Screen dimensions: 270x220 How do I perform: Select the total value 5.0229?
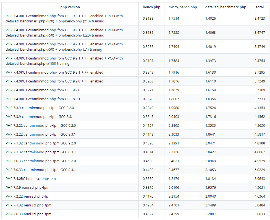pyautogui.click(x=260, y=170)
